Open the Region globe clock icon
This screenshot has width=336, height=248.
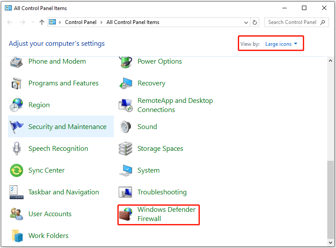point(16,105)
